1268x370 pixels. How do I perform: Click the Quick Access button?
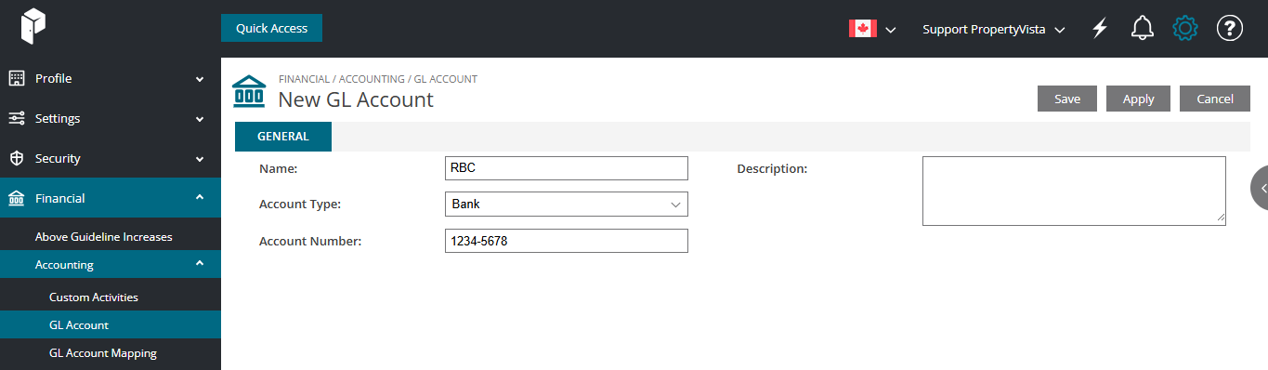point(271,28)
